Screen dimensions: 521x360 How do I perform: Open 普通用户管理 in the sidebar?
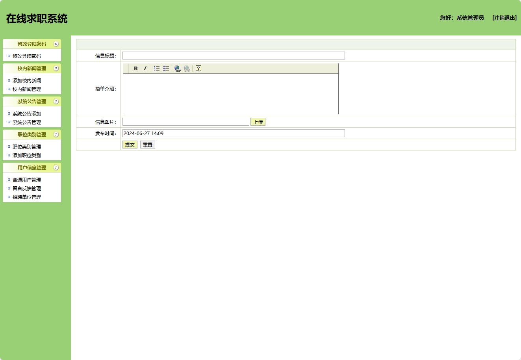[x=27, y=180]
